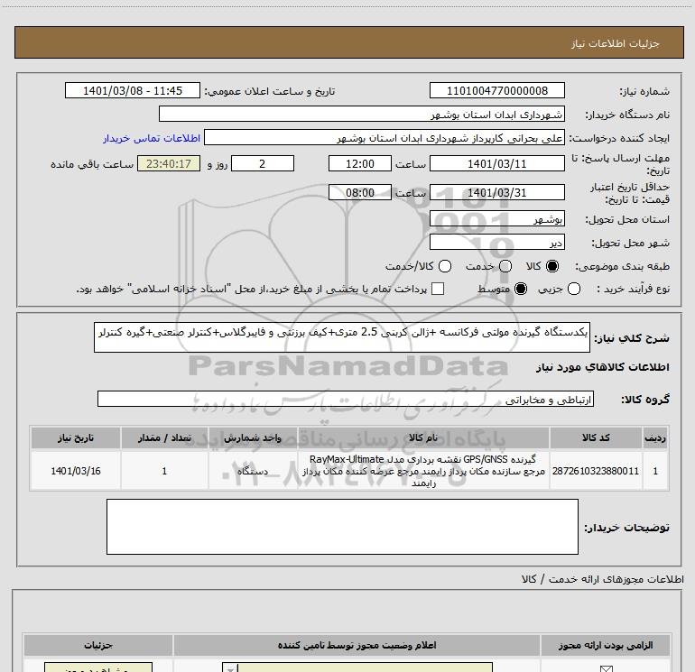This screenshot has width=695, height=672.
Task: Click delivery city field دیر
Action: [x=496, y=242]
